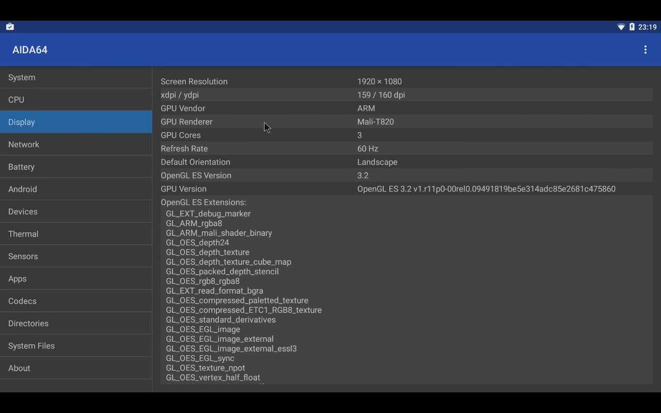Tap the notification icon in status bar
Viewport: 661px width, 413px height.
tap(10, 27)
